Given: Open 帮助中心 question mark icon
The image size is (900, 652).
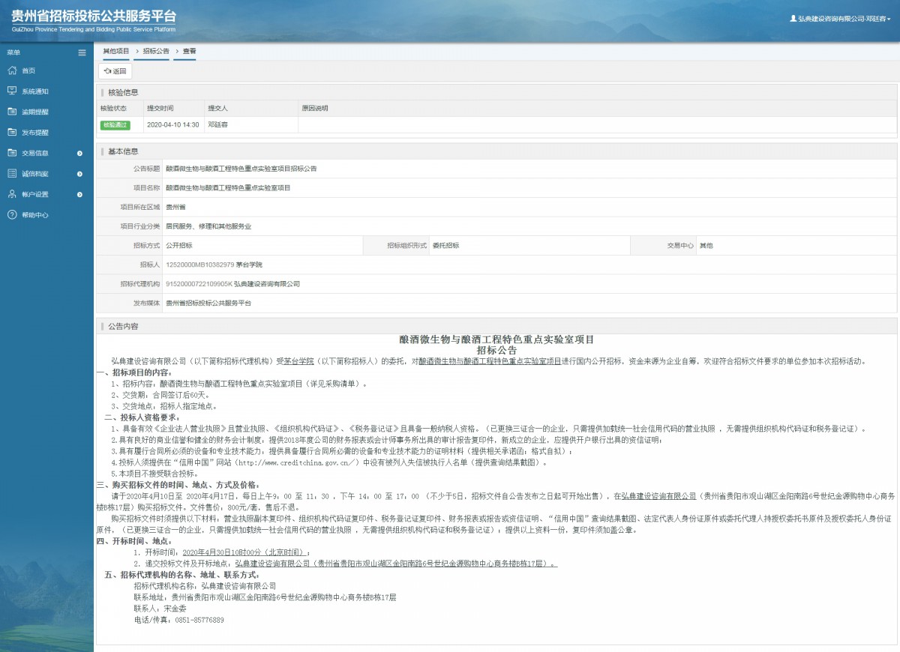Looking at the screenshot, I should pos(11,214).
